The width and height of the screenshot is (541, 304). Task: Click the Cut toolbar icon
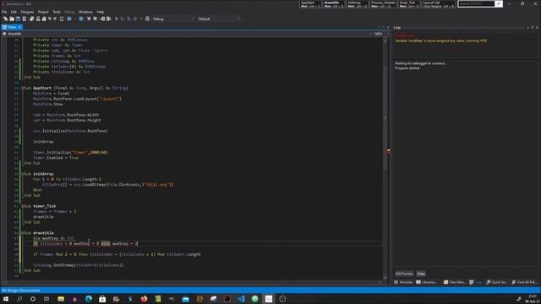click(38, 19)
